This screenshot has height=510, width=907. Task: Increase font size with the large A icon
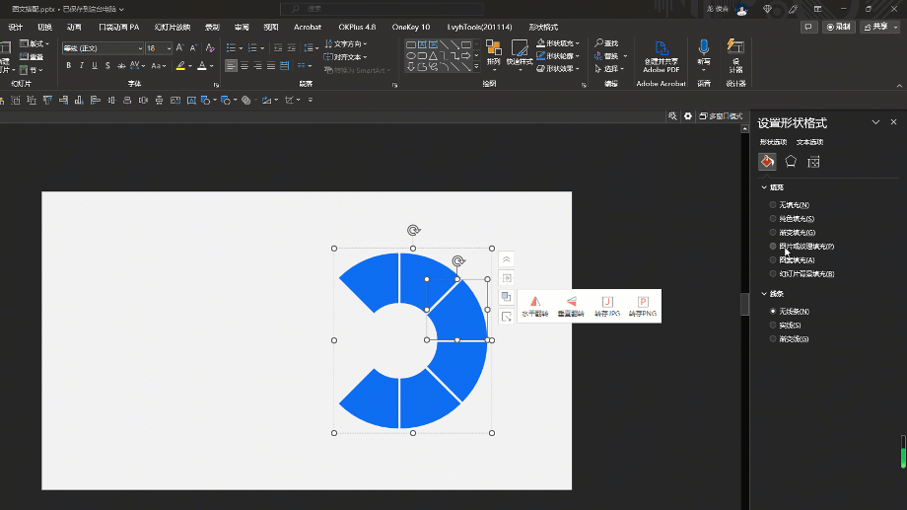pos(179,48)
